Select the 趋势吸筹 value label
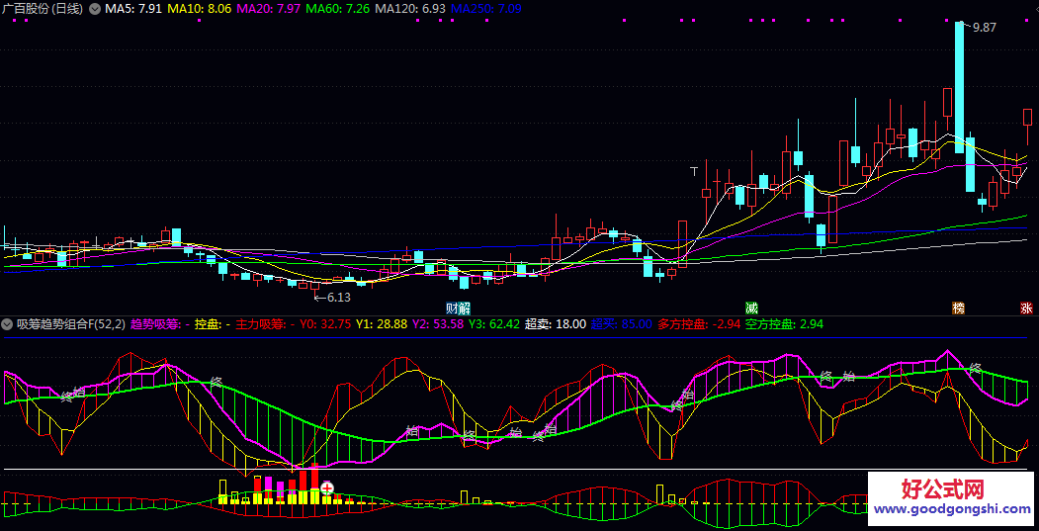Viewport: 1039px width, 531px height. tap(160, 324)
